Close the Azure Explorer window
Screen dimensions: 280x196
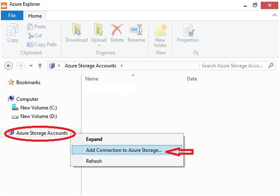point(269,5)
